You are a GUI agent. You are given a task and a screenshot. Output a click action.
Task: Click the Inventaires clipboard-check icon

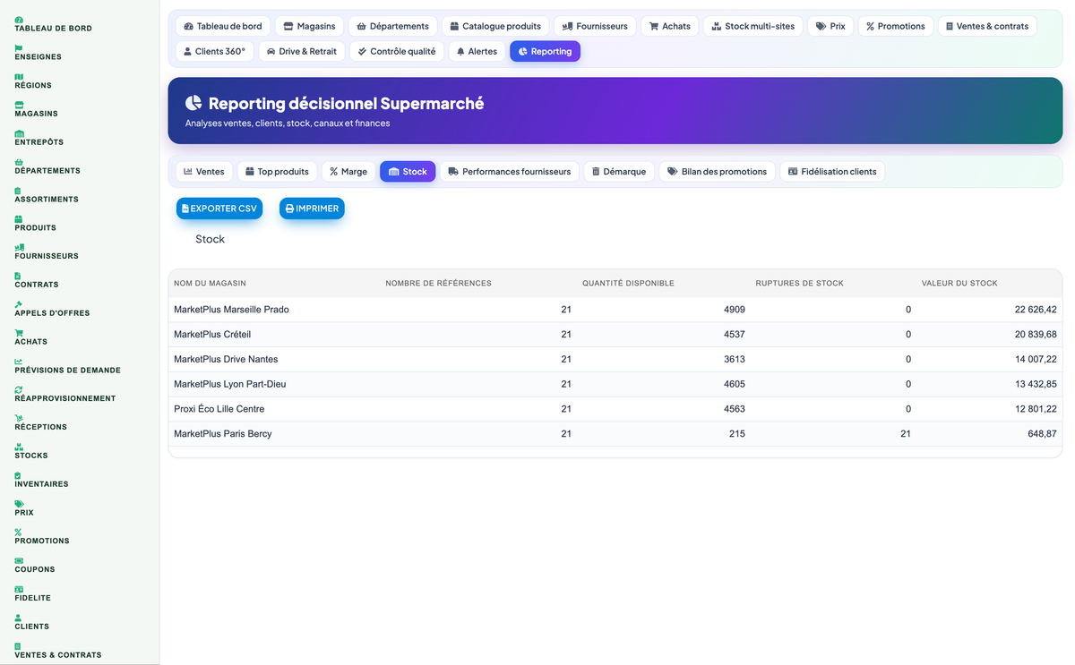(18, 475)
